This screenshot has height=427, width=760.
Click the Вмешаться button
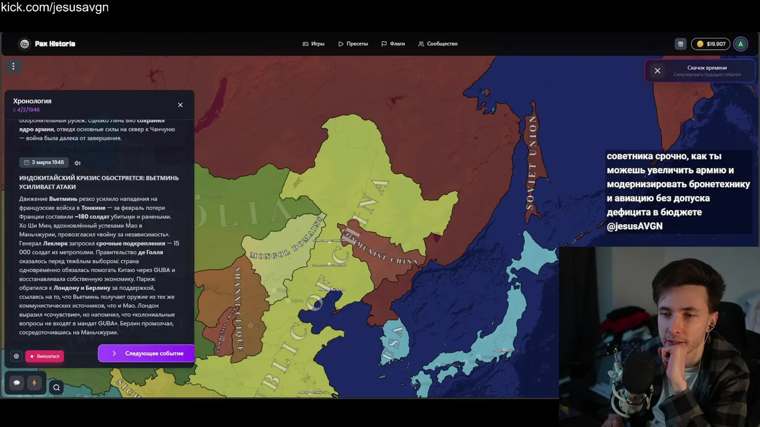coord(45,356)
